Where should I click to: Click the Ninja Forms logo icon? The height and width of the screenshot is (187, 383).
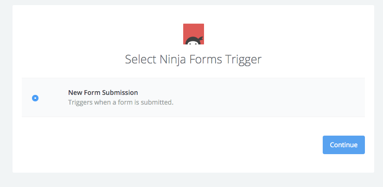[193, 34]
